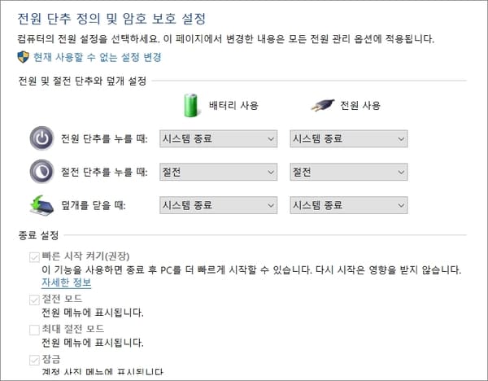Click the sleep button moon icon
Screen dimensions: 488x381
coord(41,172)
